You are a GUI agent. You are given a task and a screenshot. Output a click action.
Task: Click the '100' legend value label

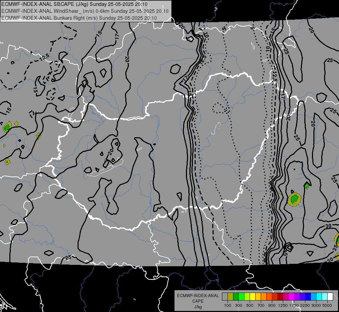pyautogui.click(x=228, y=305)
